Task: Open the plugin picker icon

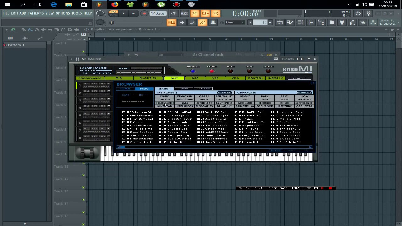Action: tap(342, 22)
